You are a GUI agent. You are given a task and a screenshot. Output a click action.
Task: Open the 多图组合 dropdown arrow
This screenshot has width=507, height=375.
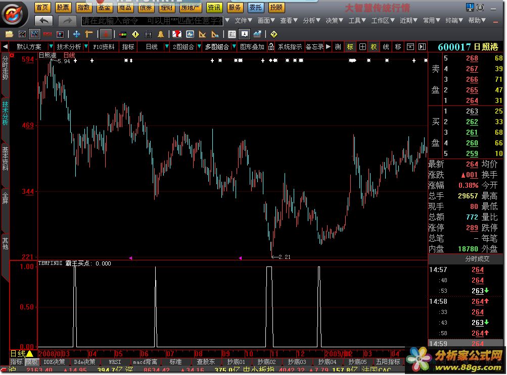coord(234,47)
